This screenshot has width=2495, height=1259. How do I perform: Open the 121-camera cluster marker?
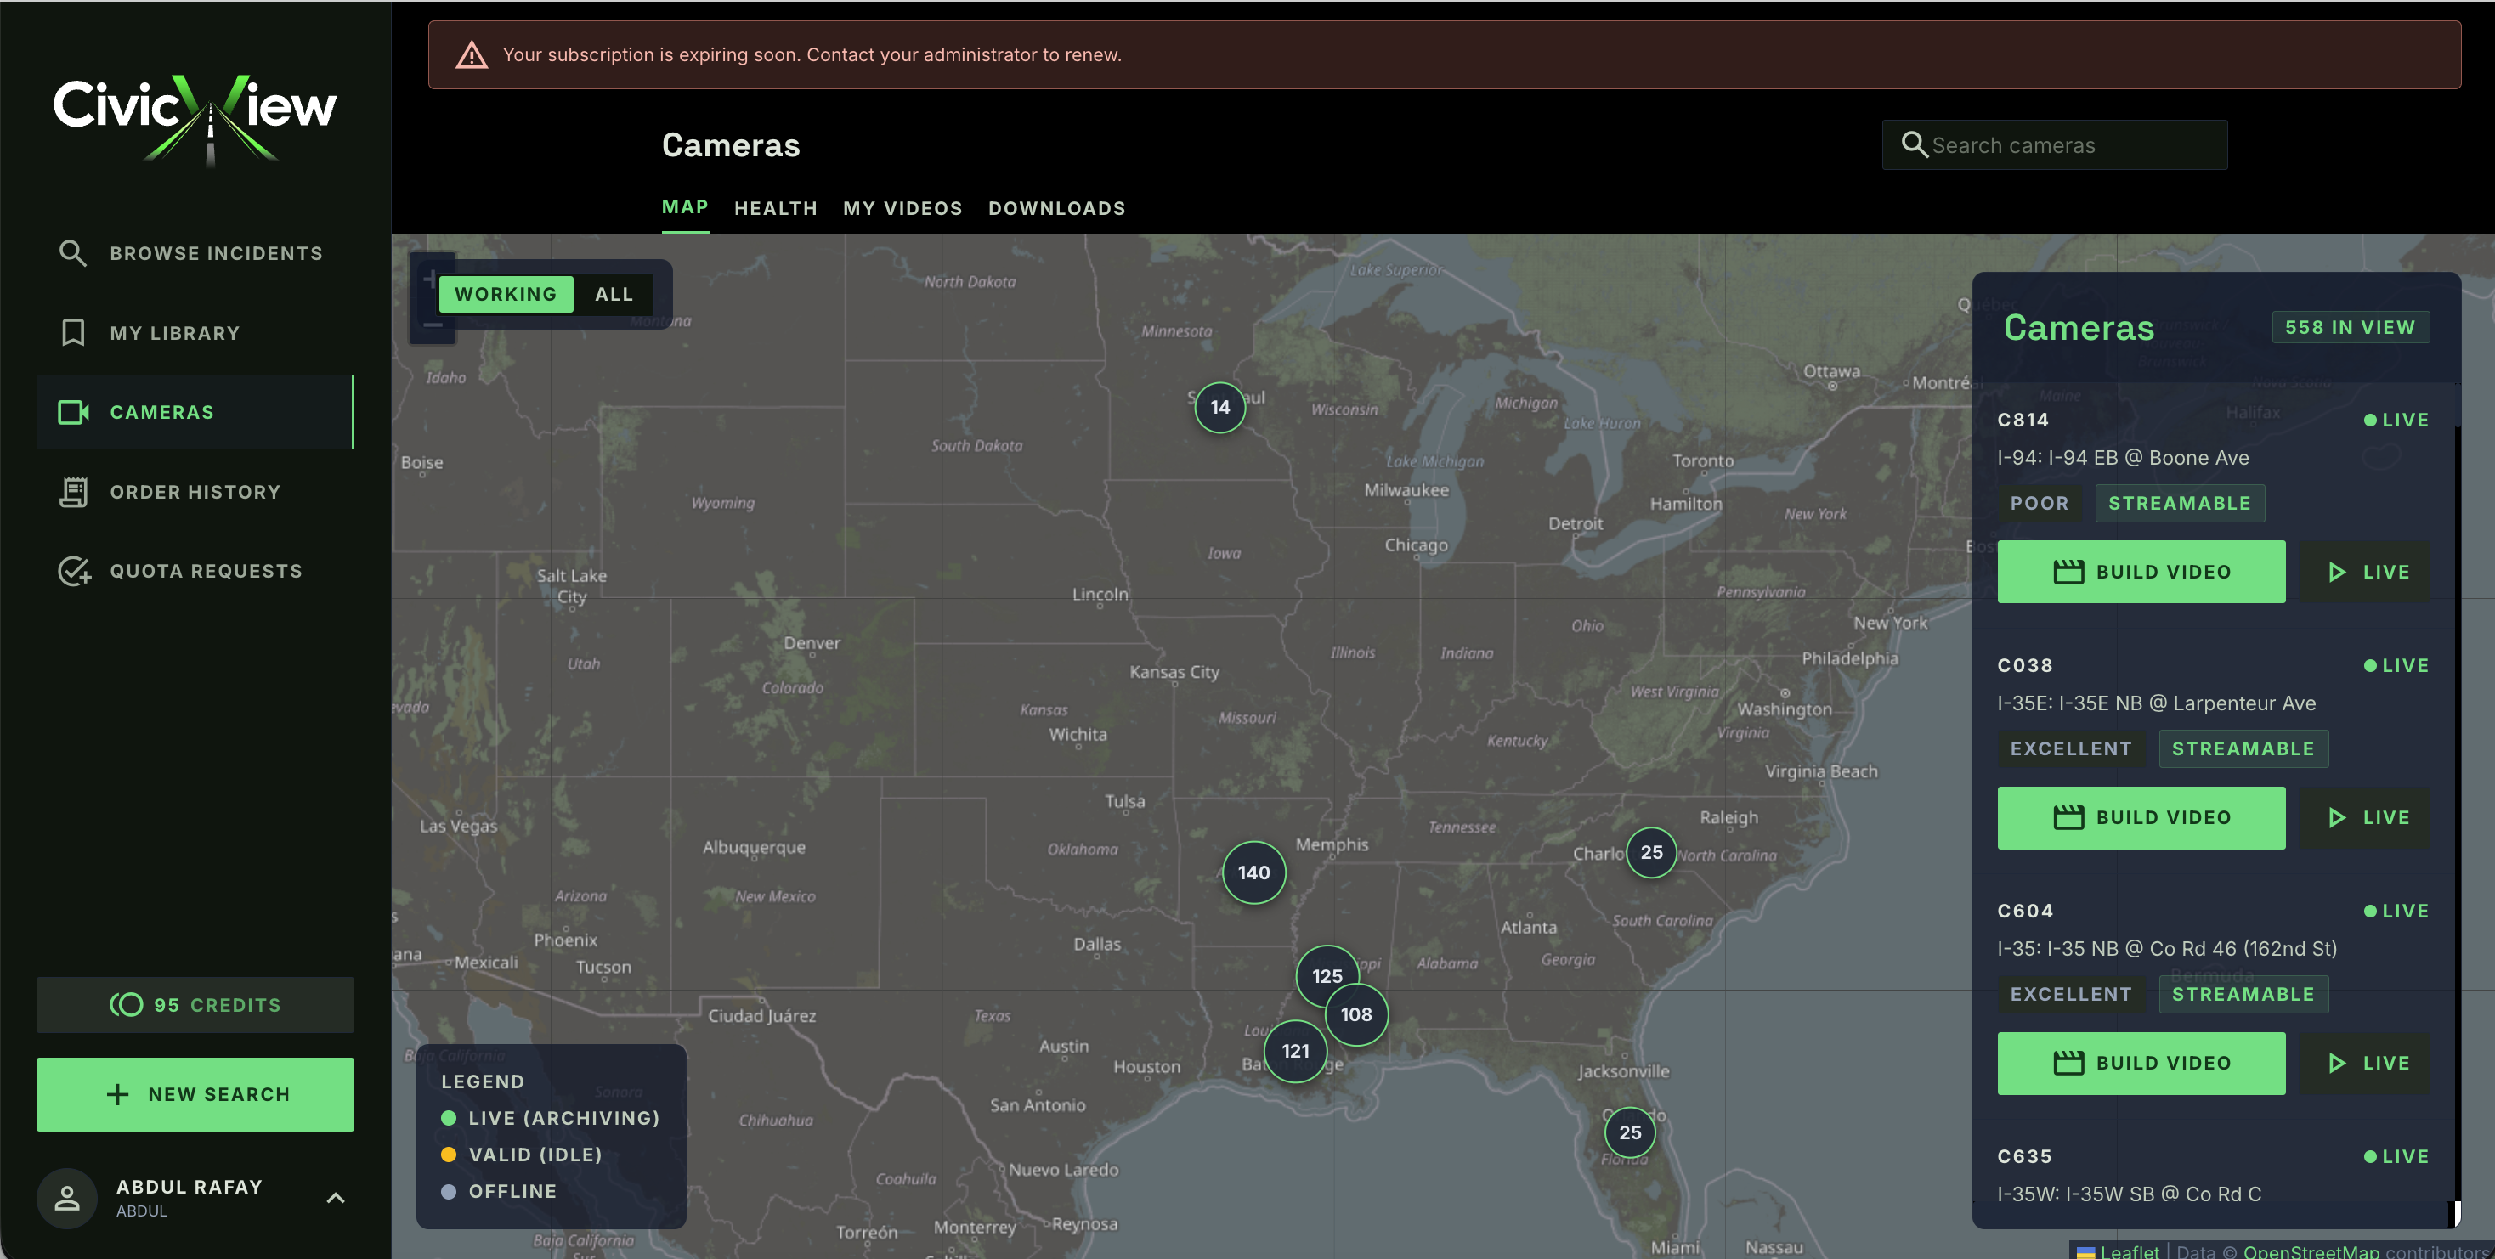pos(1295,1051)
